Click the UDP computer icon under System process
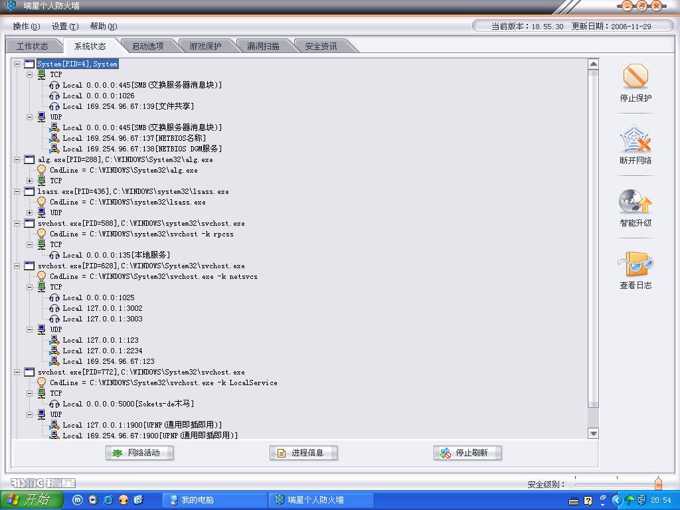The image size is (680, 510). [42, 117]
